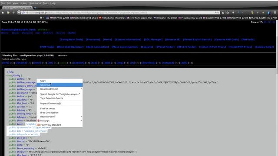Viewport: 278px width, 156px height.
Task: Click the [notepad] file action link
Action: pos(168,63)
